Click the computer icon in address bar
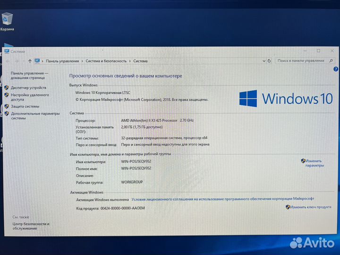The image size is (340, 255). click(x=37, y=61)
